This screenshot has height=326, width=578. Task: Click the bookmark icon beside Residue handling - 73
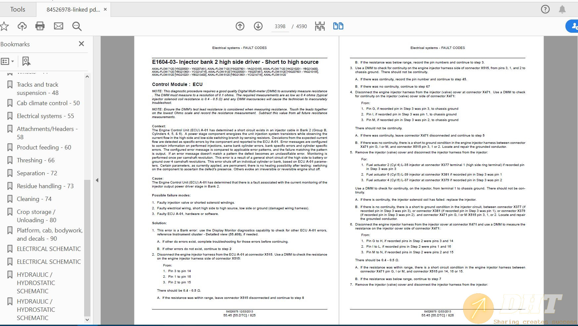pyautogui.click(x=10, y=186)
